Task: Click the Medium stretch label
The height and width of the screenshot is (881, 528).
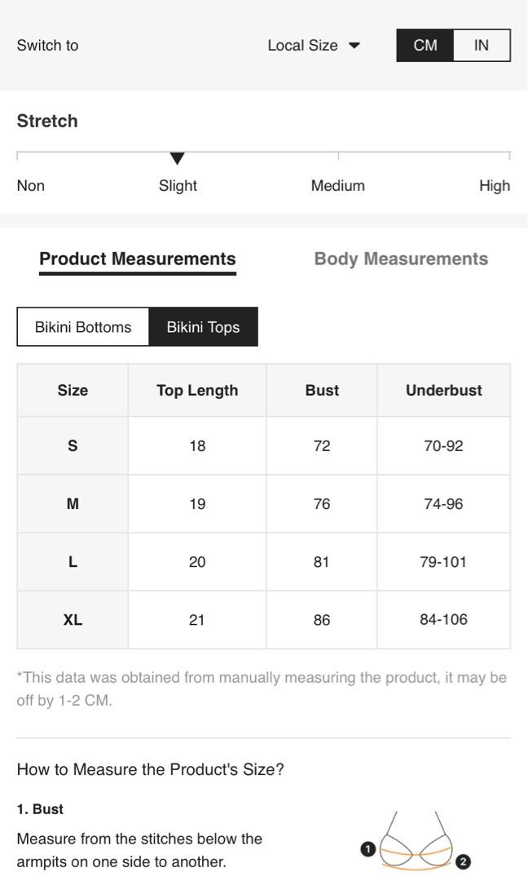Action: click(337, 186)
